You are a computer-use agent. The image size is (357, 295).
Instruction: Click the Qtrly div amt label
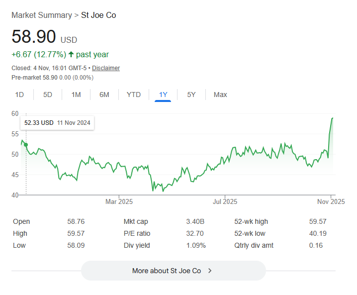click(x=254, y=245)
